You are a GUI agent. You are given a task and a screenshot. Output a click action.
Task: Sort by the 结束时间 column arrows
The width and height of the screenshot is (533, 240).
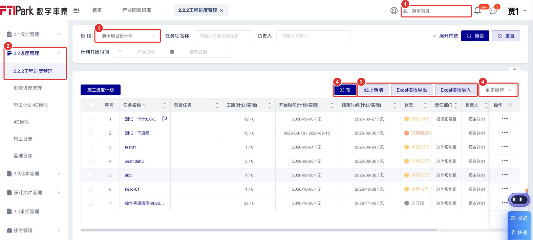[395, 105]
